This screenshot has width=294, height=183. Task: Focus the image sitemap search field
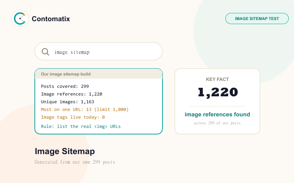click(x=99, y=51)
